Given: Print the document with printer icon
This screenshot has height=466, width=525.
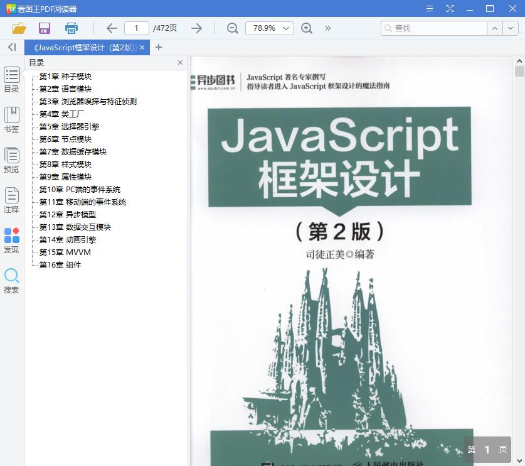Looking at the screenshot, I should coord(72,28).
